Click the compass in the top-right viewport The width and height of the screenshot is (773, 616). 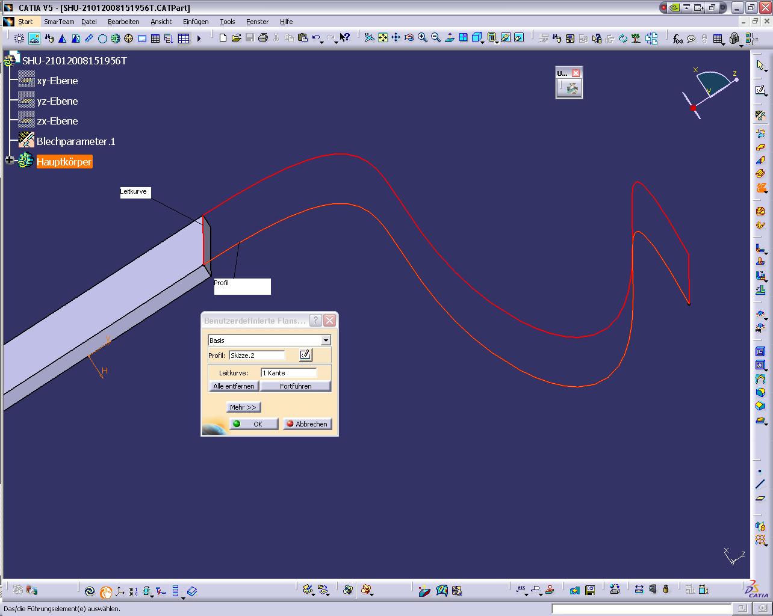click(710, 93)
